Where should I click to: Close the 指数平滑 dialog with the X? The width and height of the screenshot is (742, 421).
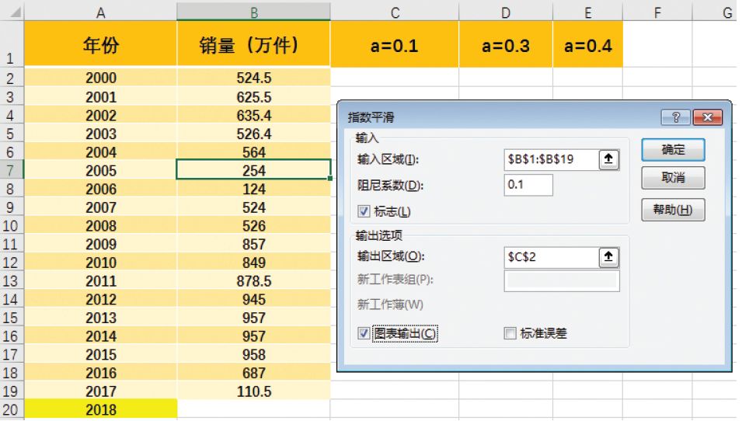tap(708, 117)
